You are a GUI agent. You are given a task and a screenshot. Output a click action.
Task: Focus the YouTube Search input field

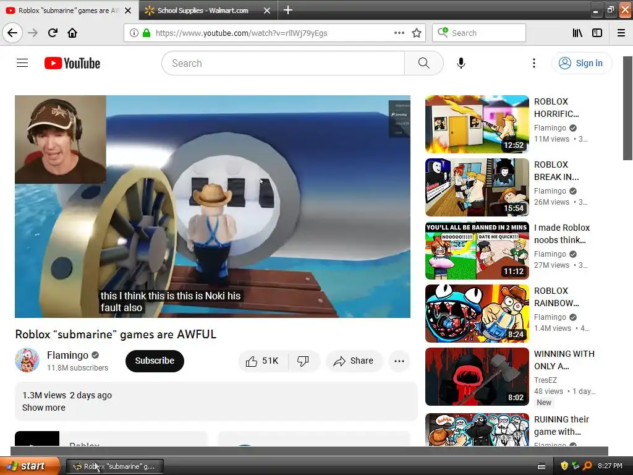pyautogui.click(x=283, y=63)
